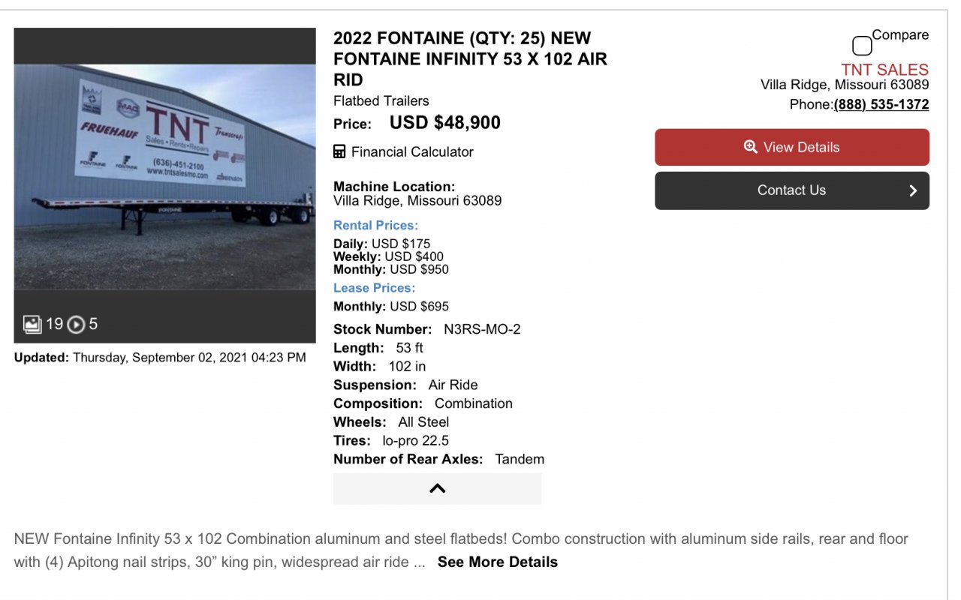Open the View Details button
Screen dimensions: 961x600
[791, 147]
